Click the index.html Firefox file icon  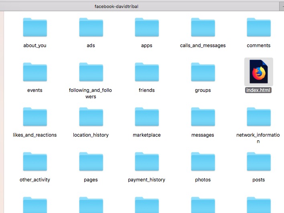click(x=259, y=72)
